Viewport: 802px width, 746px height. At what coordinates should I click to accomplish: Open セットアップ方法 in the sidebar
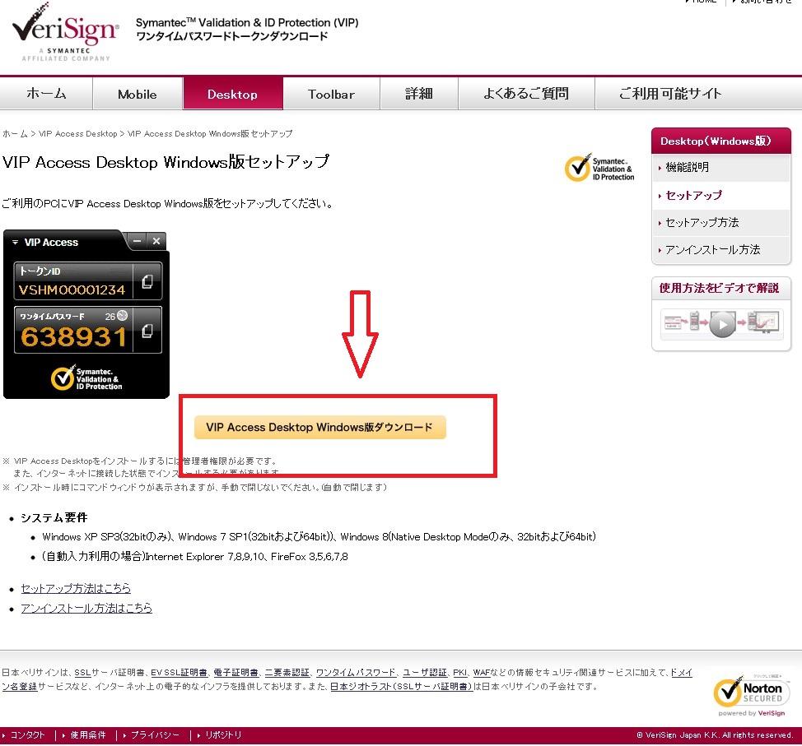721,222
